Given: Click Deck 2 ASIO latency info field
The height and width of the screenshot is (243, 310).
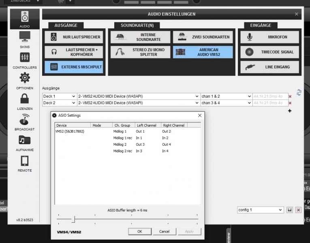Looking at the screenshot, I should tap(270, 103).
